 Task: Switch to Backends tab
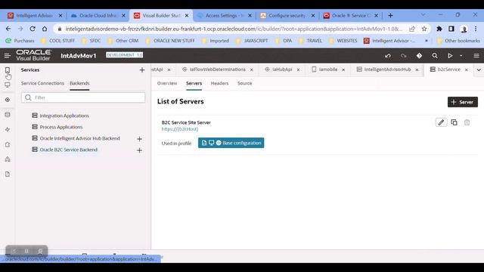click(x=79, y=83)
